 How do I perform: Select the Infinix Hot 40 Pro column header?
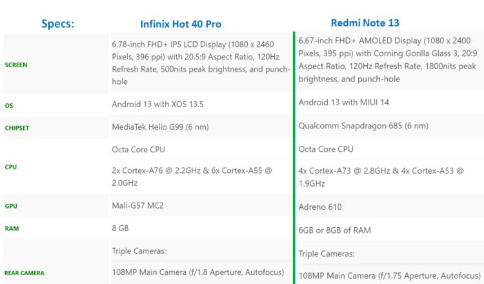[181, 24]
